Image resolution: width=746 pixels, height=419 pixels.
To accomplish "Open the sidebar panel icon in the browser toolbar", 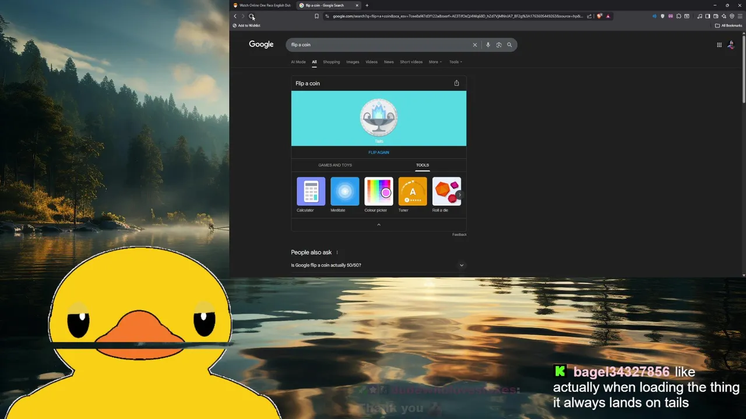I will 708,16.
